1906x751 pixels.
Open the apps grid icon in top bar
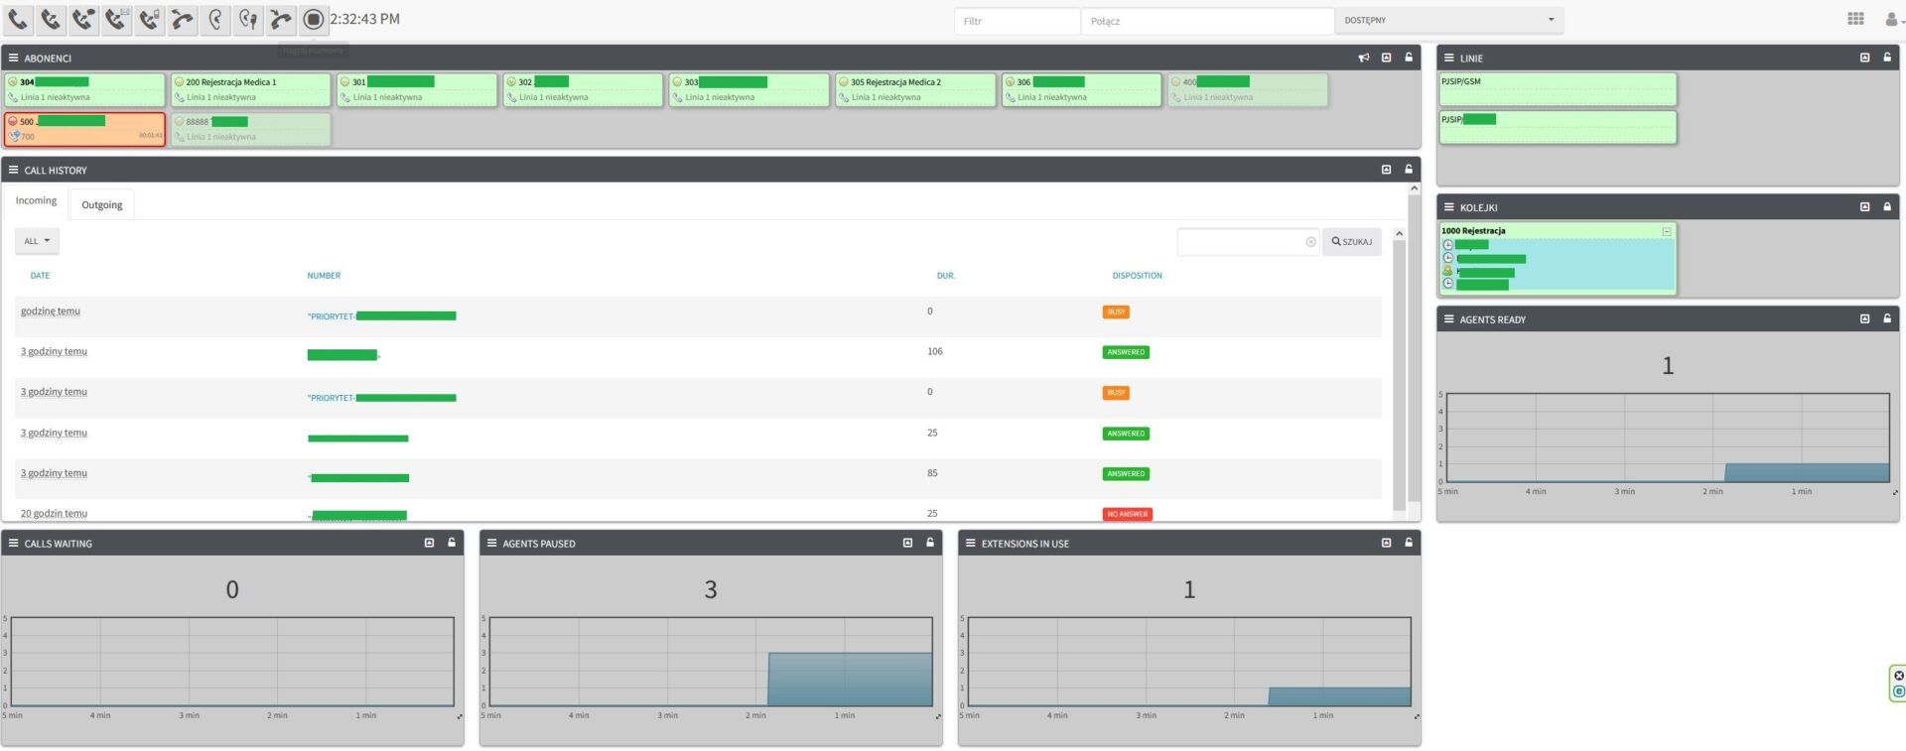(x=1855, y=19)
